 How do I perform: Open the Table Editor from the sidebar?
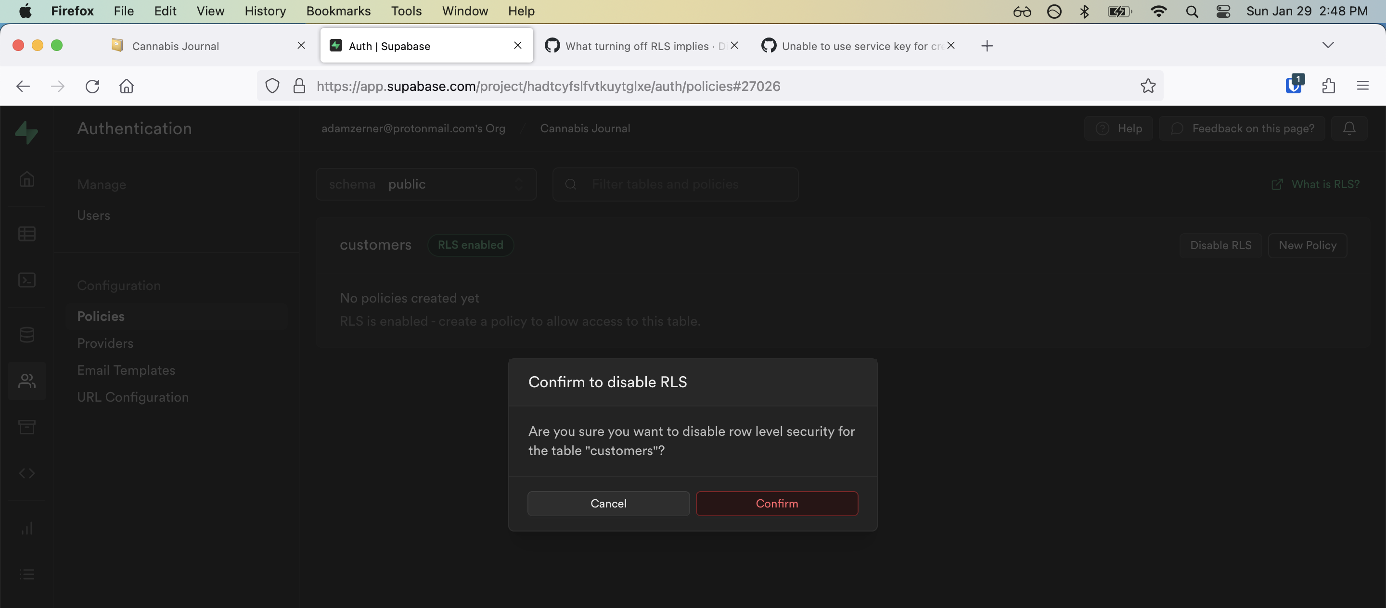point(27,234)
